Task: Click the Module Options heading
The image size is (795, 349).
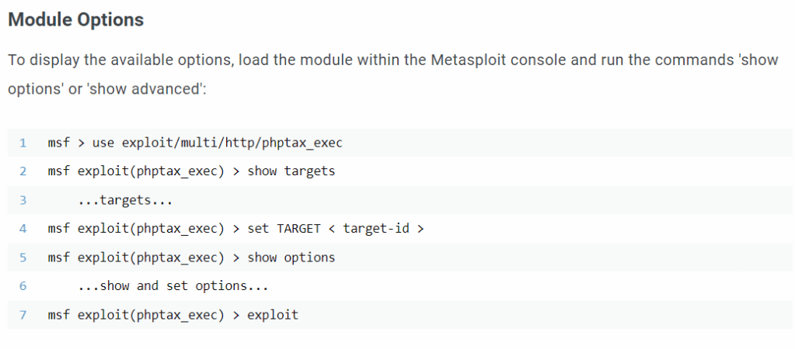Action: point(75,20)
